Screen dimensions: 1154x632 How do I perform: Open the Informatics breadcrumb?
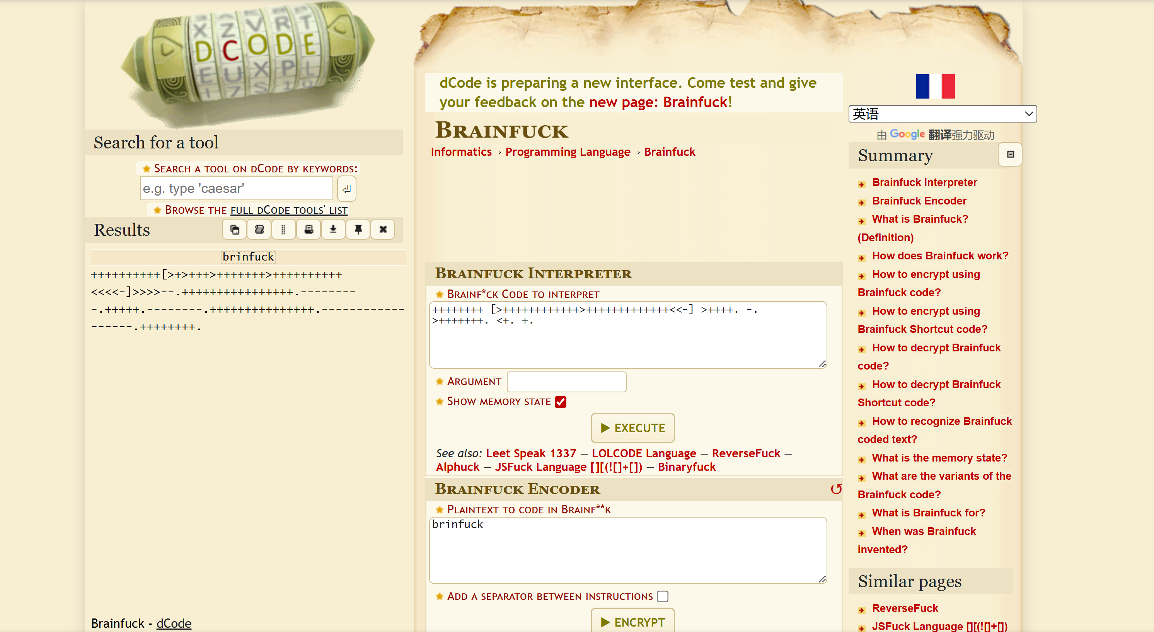(x=461, y=152)
